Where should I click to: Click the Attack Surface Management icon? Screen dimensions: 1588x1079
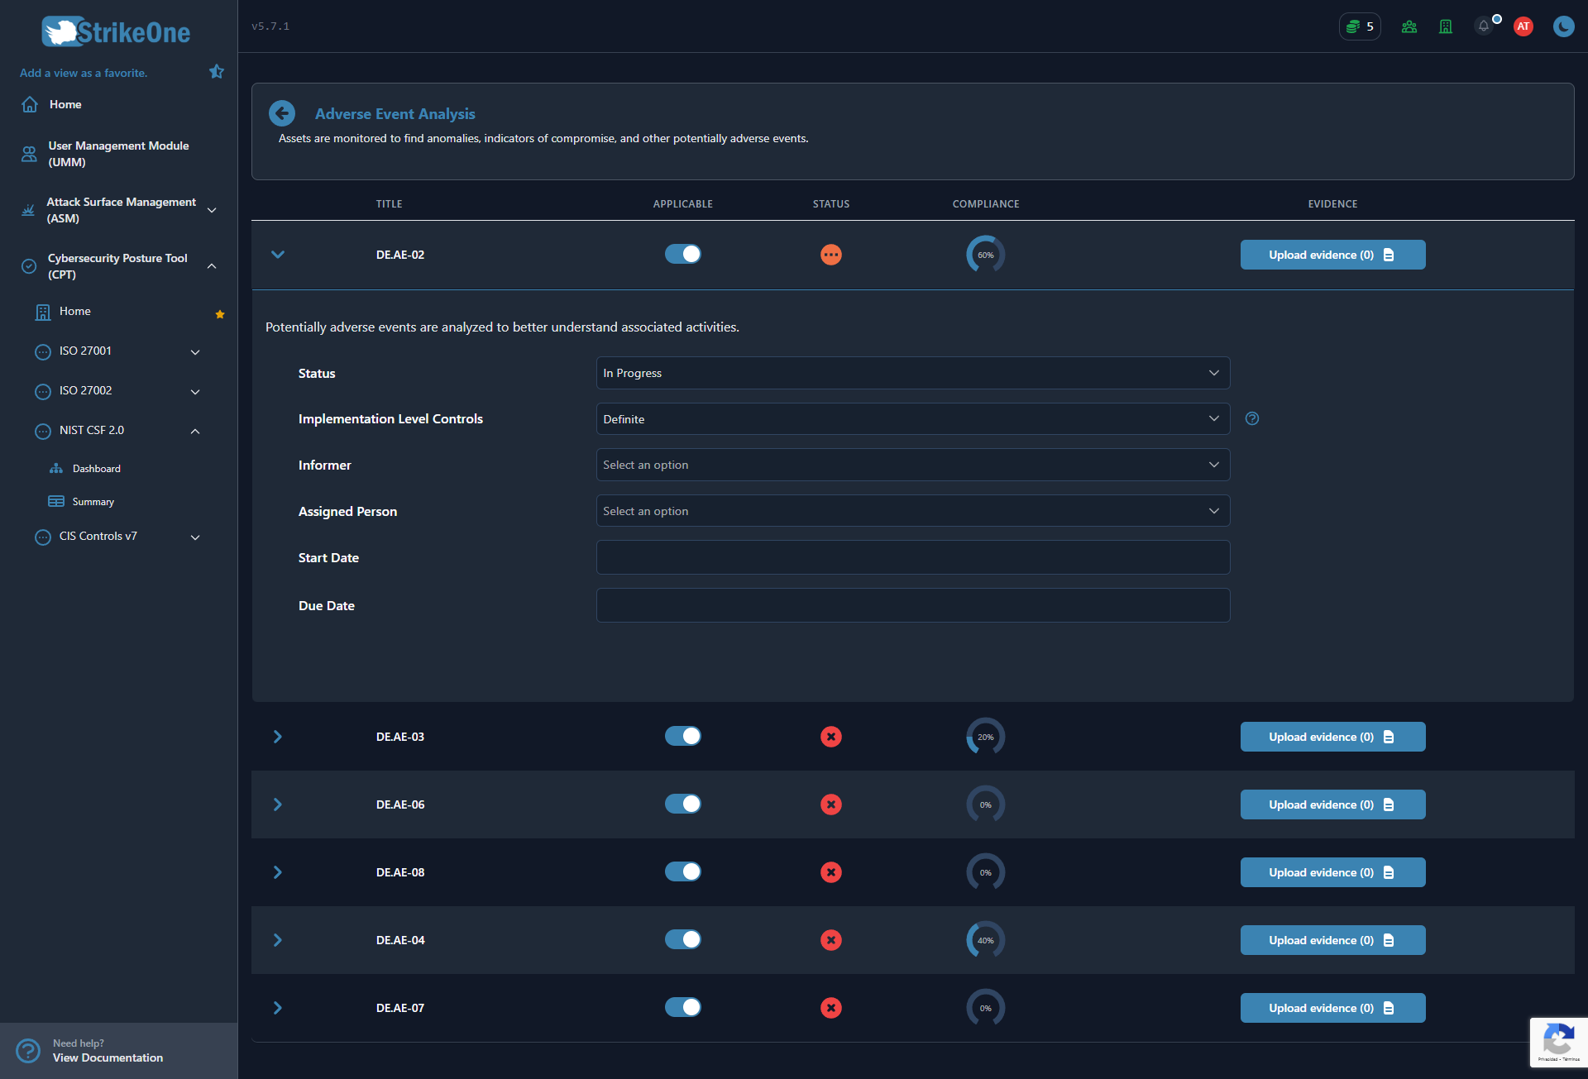pos(28,210)
